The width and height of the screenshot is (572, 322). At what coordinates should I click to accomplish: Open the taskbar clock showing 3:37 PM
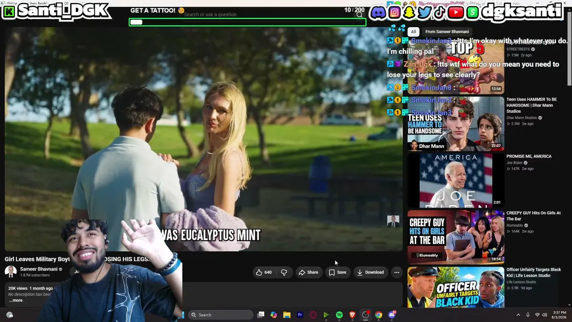point(559,315)
